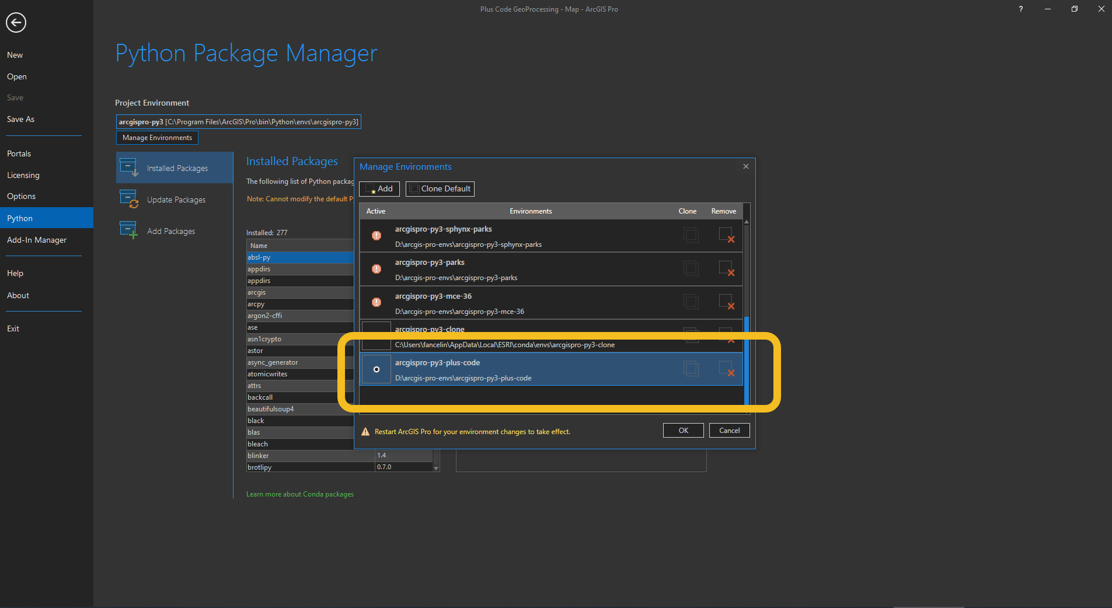The height and width of the screenshot is (608, 1112).
Task: Select the beautifulsoup4 package row
Action: pyautogui.click(x=300, y=409)
